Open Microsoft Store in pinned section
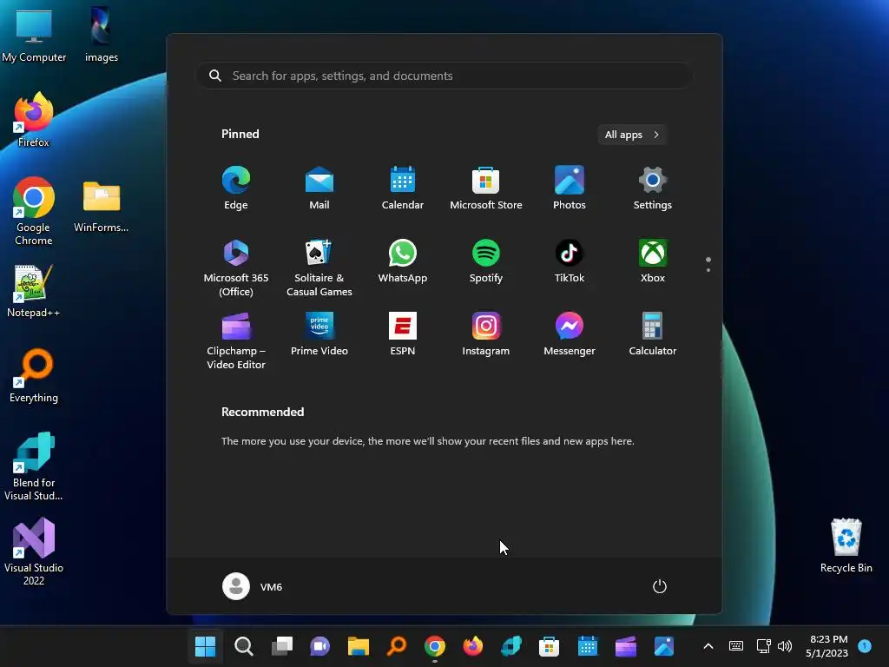The height and width of the screenshot is (667, 889). click(486, 188)
